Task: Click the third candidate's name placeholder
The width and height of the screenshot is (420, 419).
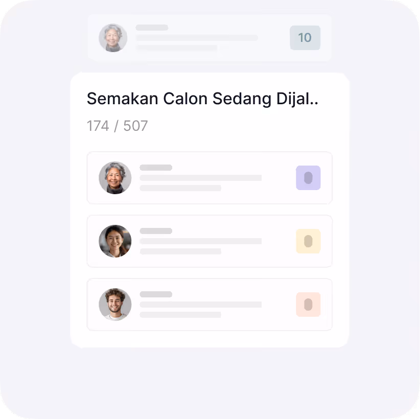Action: pos(156,294)
